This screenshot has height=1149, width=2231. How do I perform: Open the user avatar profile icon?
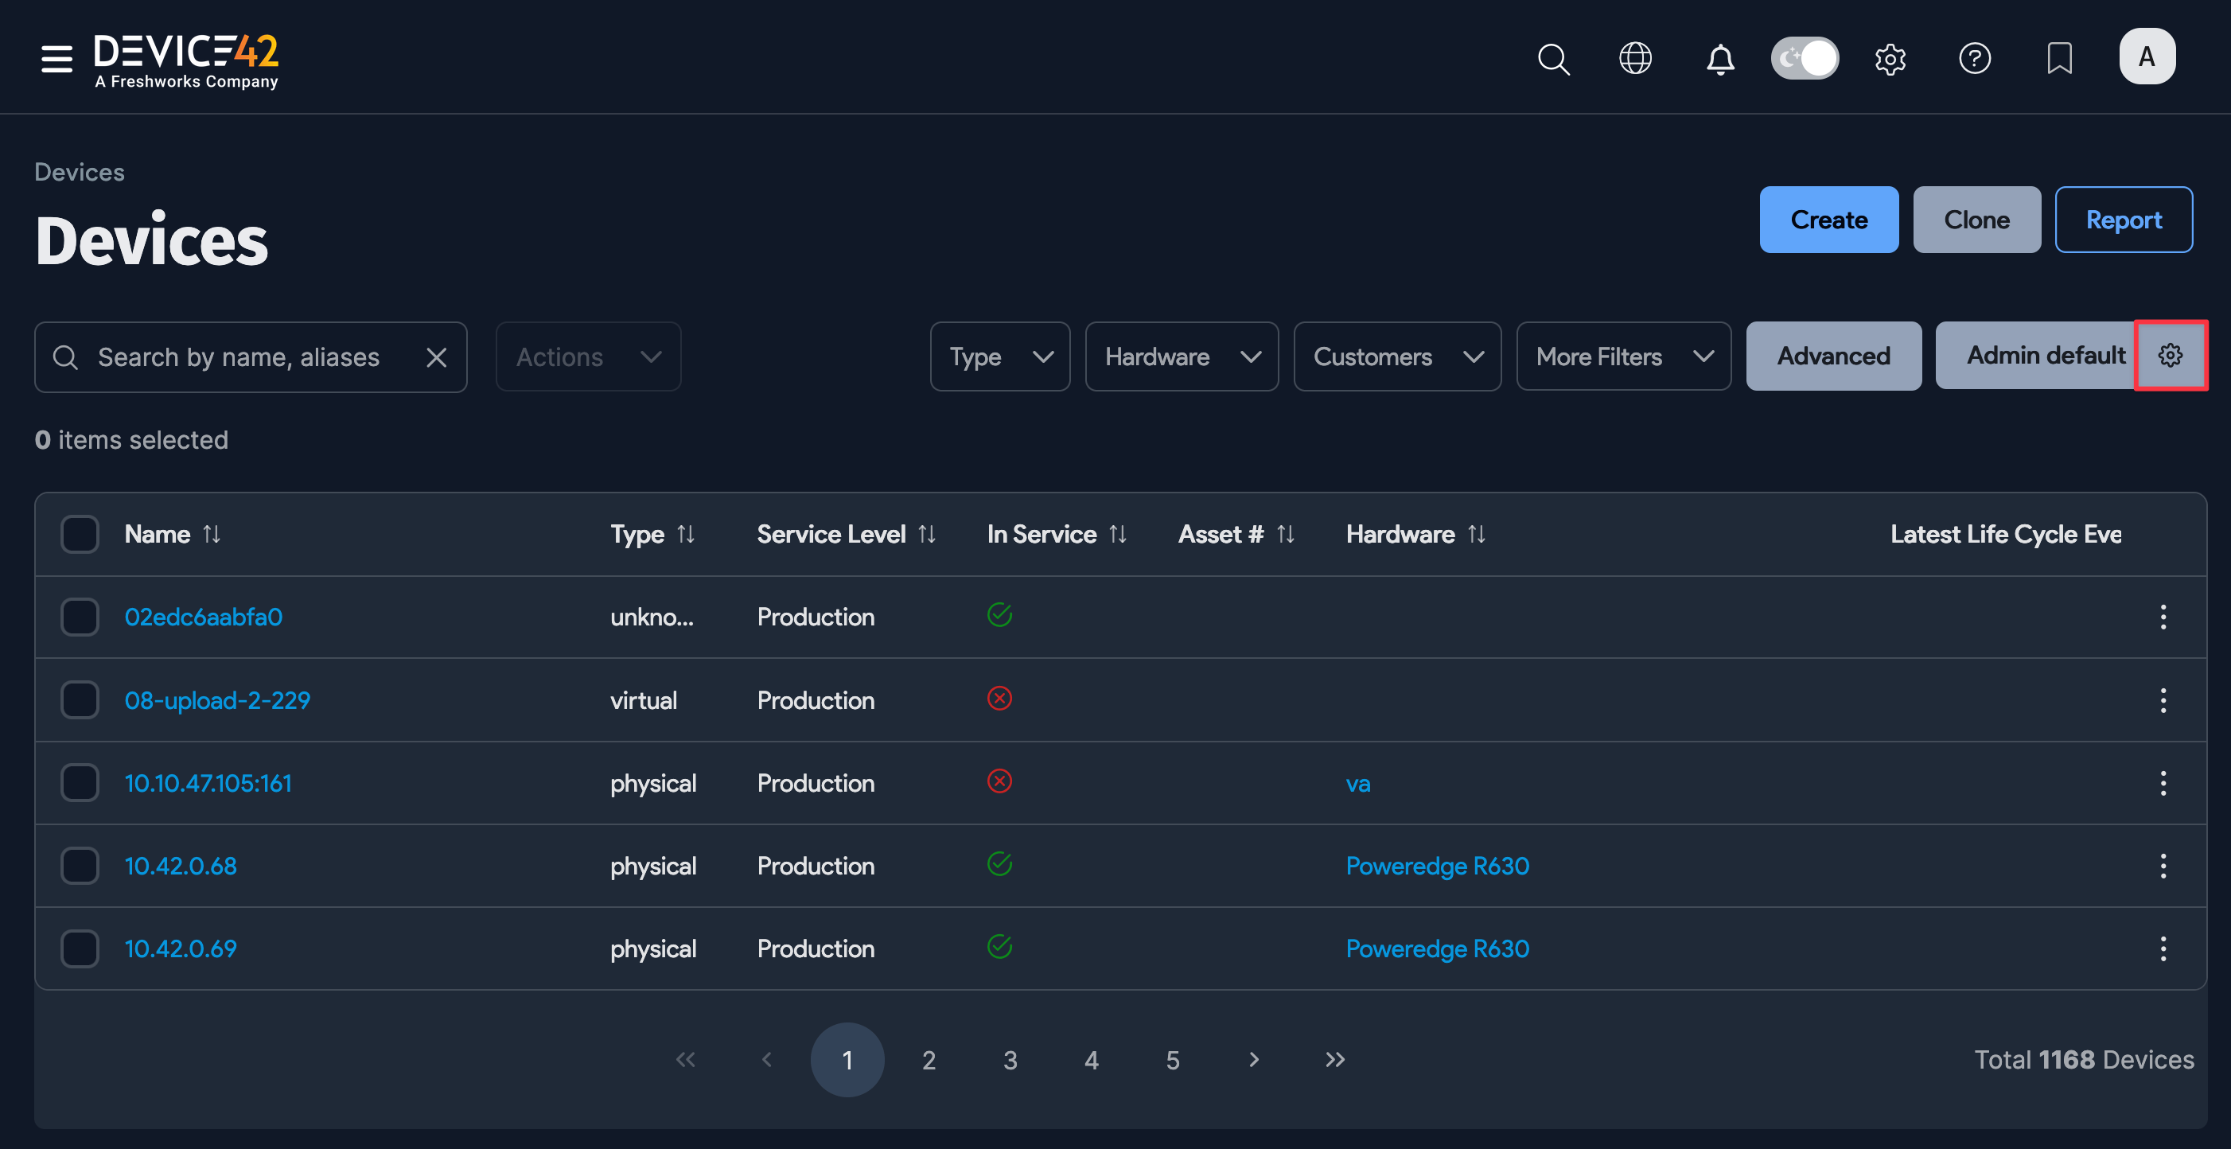click(2147, 56)
